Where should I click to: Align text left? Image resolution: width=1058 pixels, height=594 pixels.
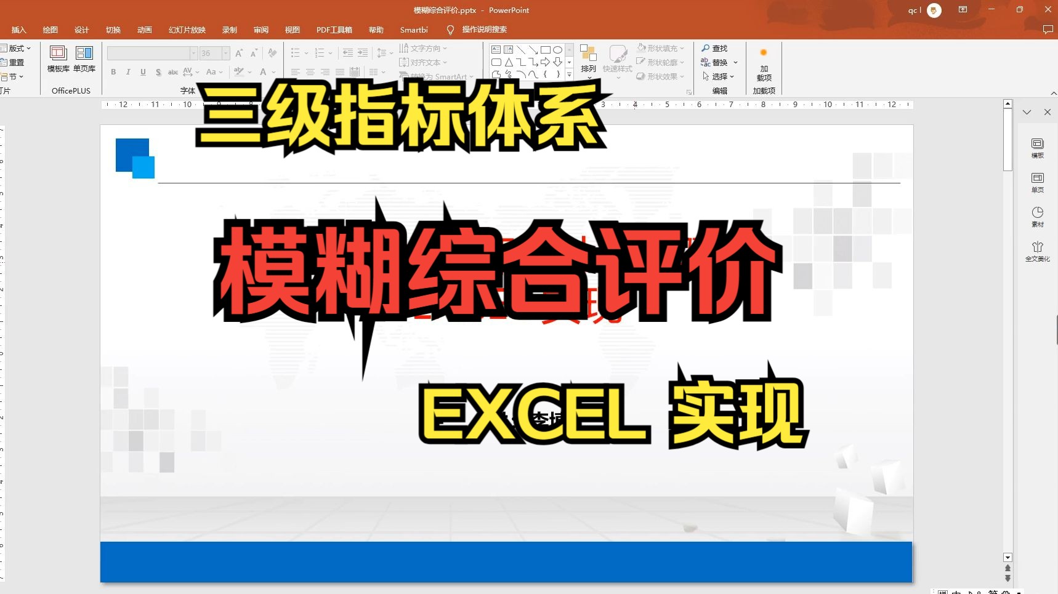point(296,72)
